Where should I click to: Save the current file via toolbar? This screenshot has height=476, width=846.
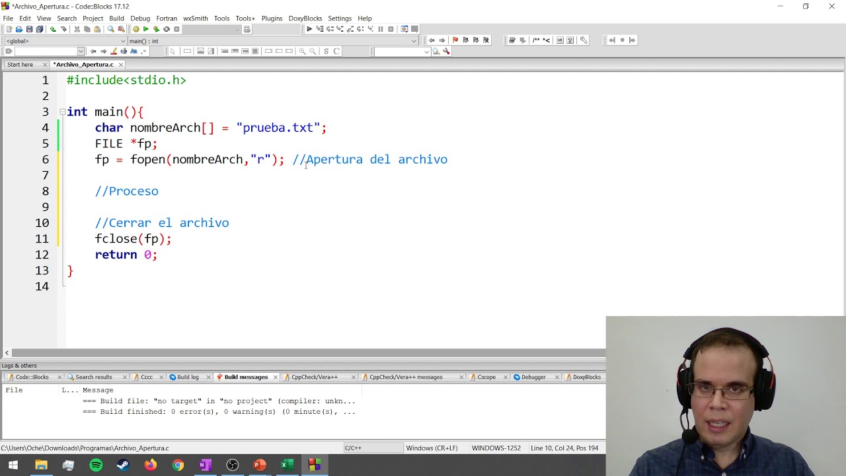[29, 29]
